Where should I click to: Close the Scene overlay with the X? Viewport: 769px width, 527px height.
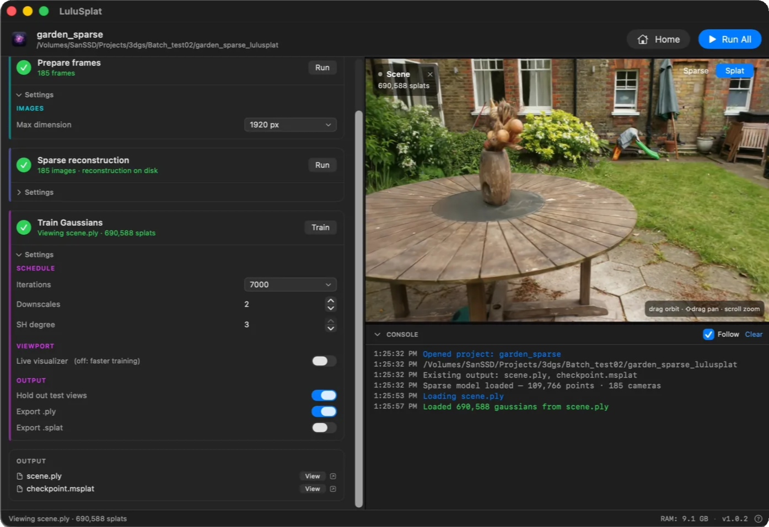coord(430,74)
